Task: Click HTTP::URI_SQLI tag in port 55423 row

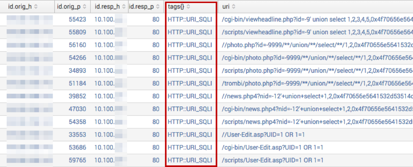Action: point(190,19)
